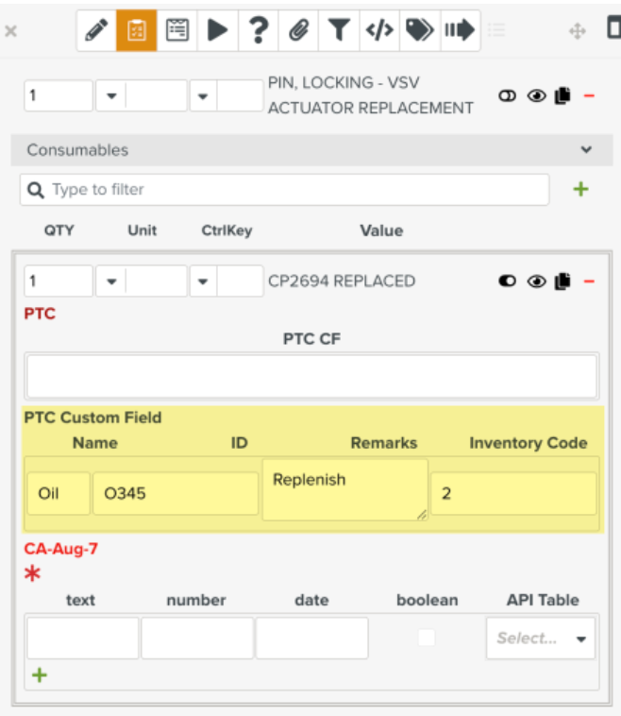Toggle the boolean checkbox under CA-Aug-7
621x716 pixels.
pos(427,638)
